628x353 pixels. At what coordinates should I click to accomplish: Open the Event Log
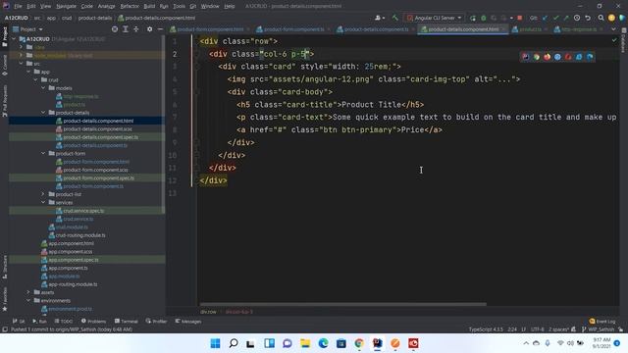pos(602,322)
